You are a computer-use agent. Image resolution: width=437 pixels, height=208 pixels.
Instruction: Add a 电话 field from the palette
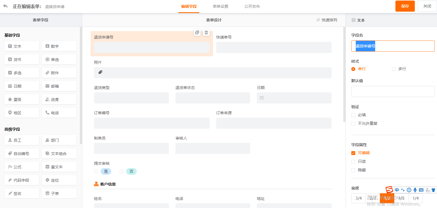[59, 113]
